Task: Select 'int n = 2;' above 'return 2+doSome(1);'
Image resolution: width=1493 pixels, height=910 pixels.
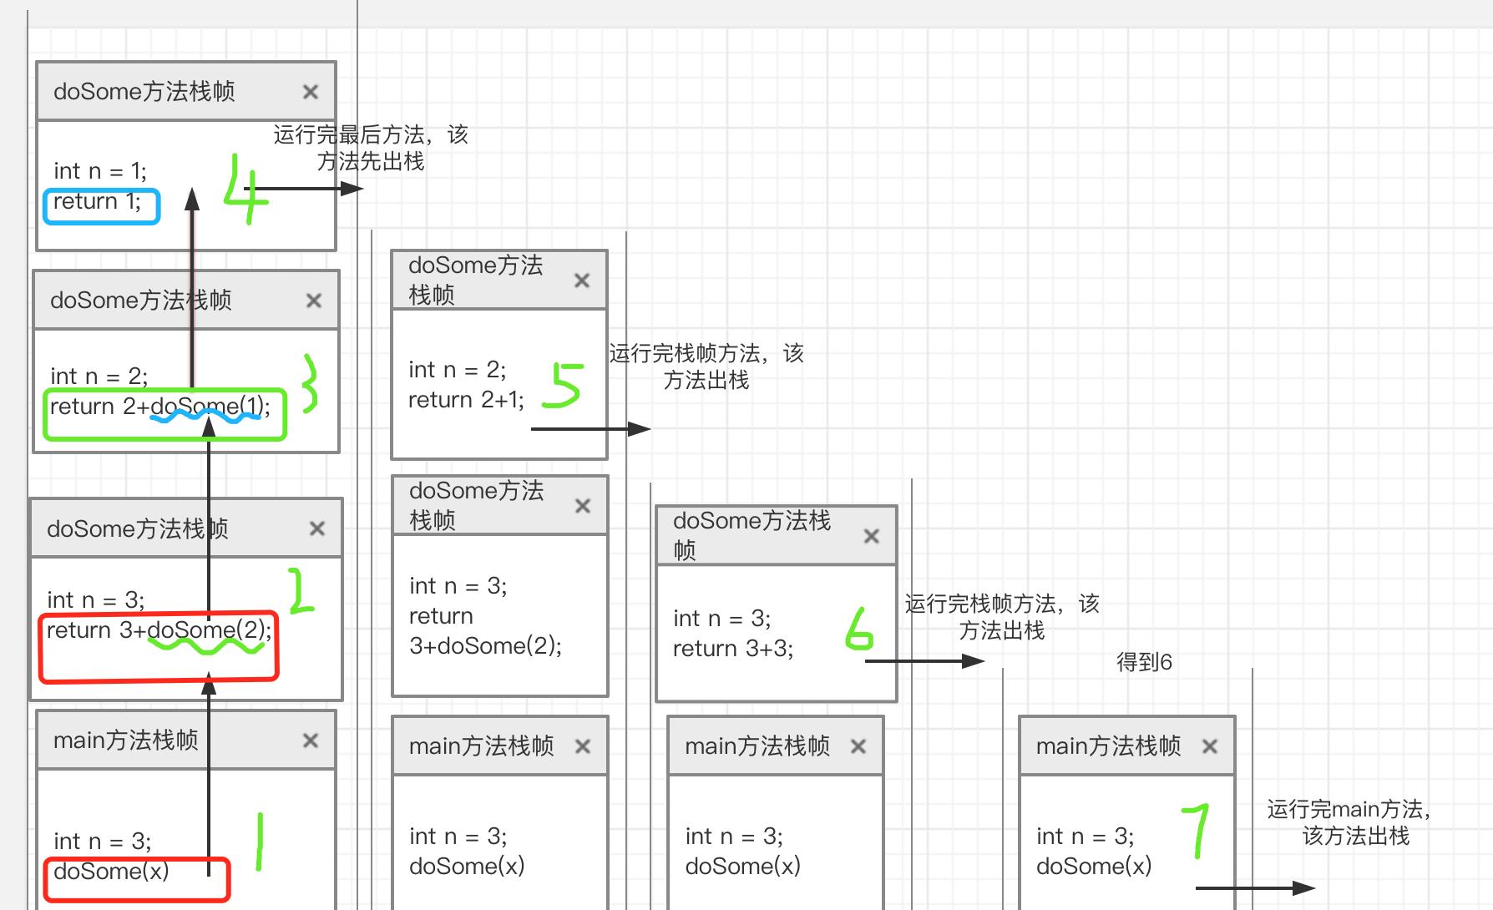Action: [99, 377]
